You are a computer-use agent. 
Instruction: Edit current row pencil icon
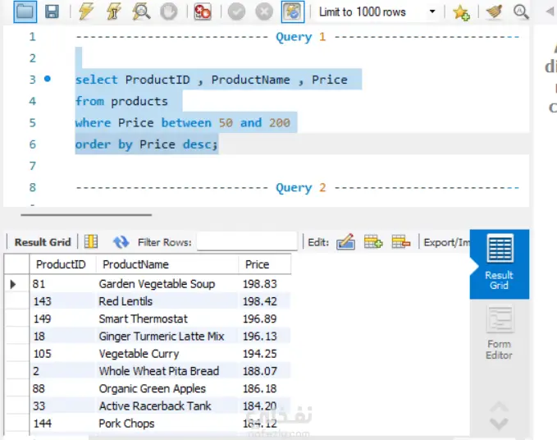click(x=345, y=241)
